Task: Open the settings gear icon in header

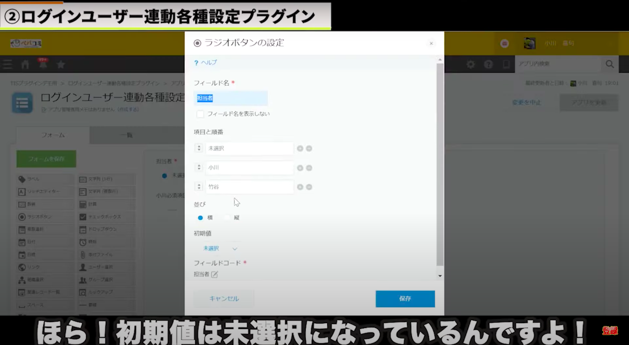Action: [x=470, y=64]
